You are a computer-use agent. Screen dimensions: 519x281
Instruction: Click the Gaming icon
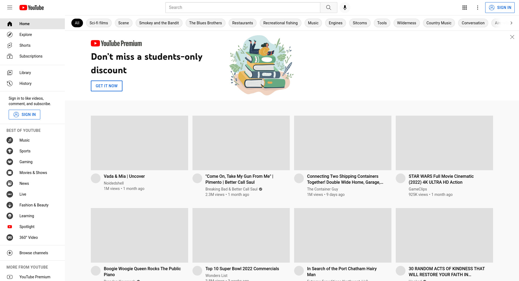point(10,162)
